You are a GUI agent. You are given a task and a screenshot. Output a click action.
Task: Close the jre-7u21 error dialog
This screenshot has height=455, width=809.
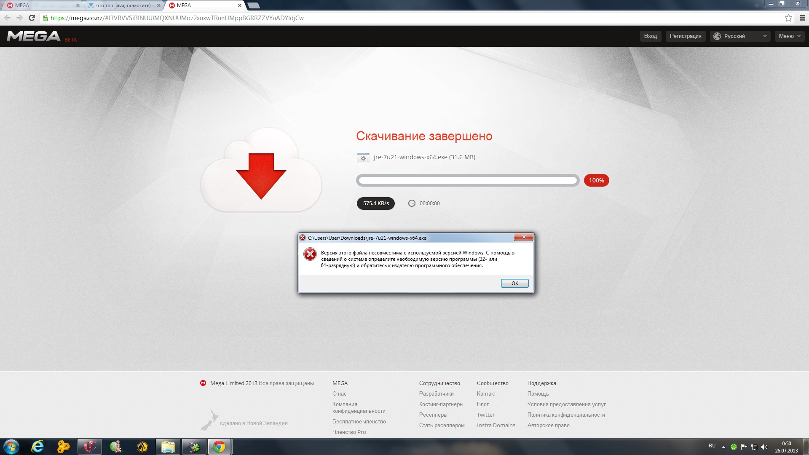pyautogui.click(x=524, y=237)
